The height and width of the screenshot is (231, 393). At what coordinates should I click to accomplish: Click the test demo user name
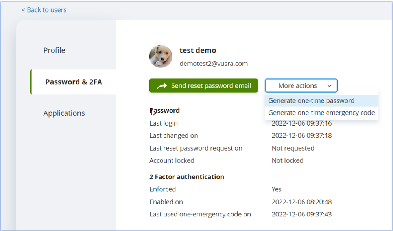coord(198,50)
